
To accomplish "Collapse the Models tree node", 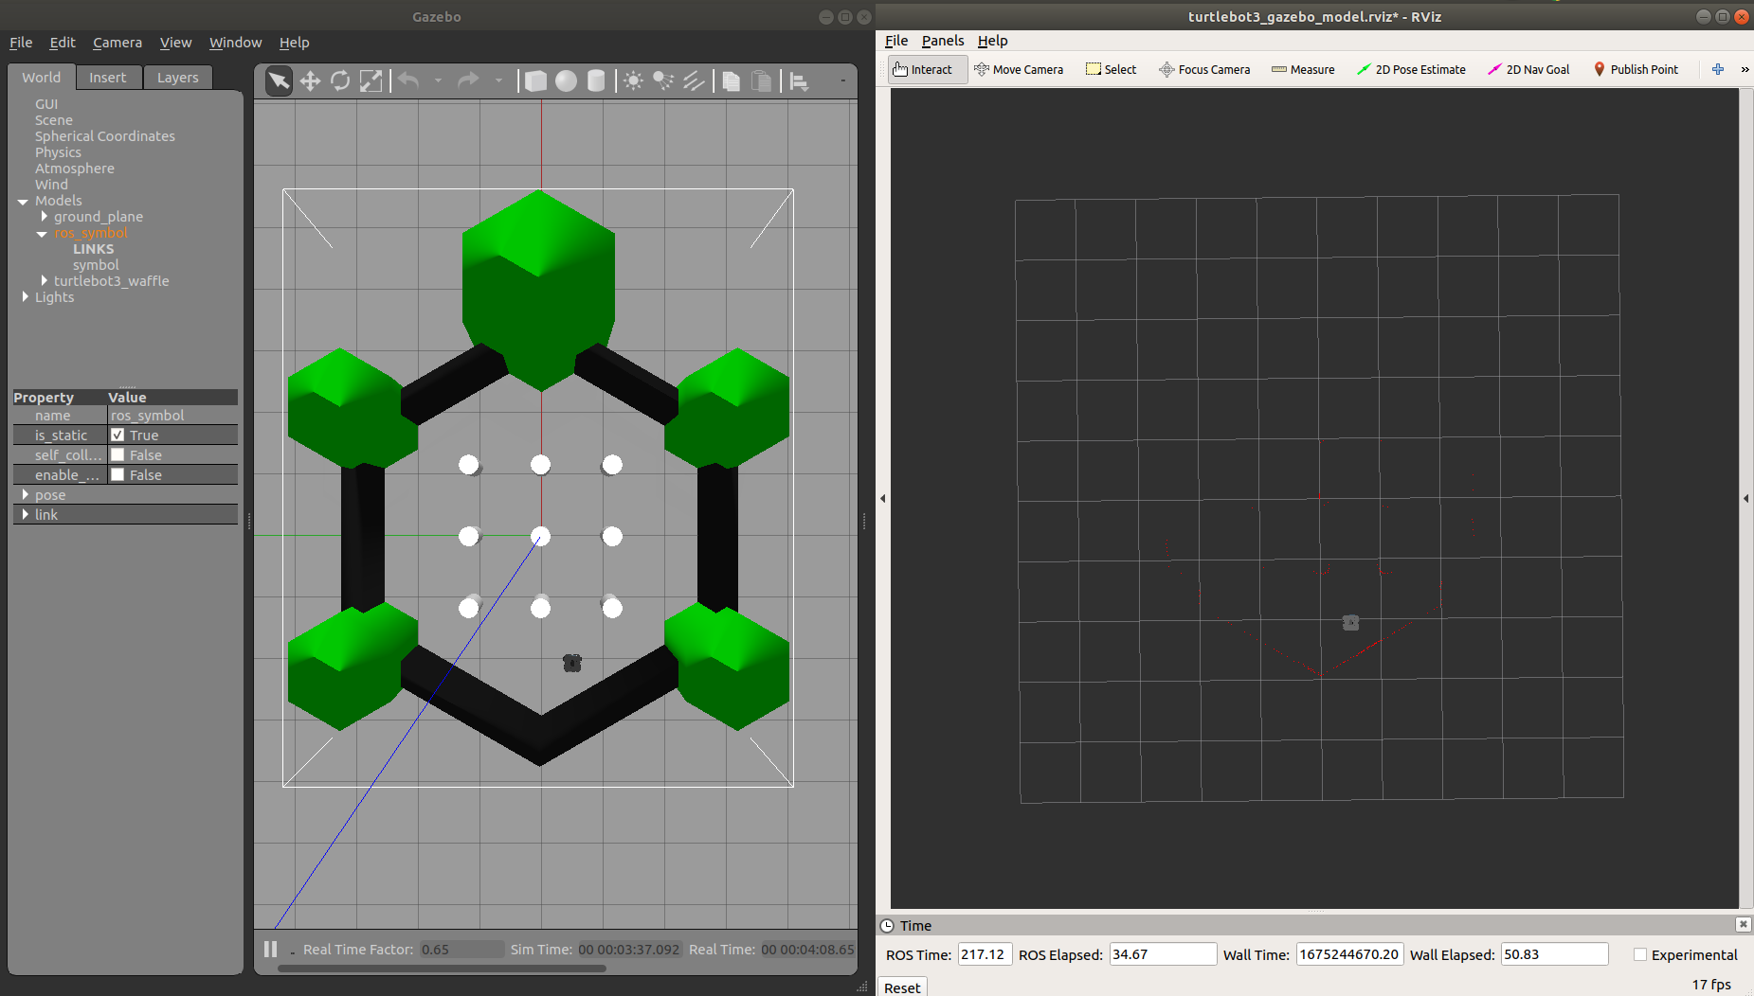I will pos(23,201).
